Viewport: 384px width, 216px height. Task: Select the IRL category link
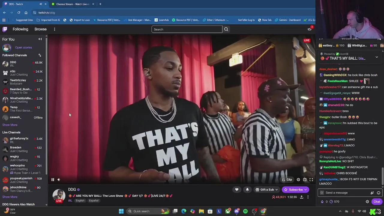pos(70,201)
